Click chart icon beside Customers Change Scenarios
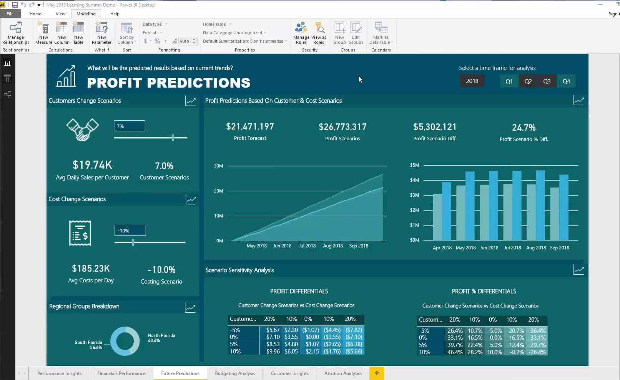This screenshot has width=620, height=380. coord(191,101)
